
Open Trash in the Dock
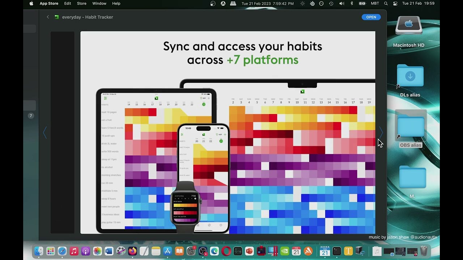tap(424, 251)
